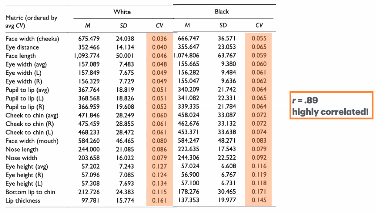The image size is (377, 212).
Task: Select the "Eye distance" metric label
Action: 22,47
